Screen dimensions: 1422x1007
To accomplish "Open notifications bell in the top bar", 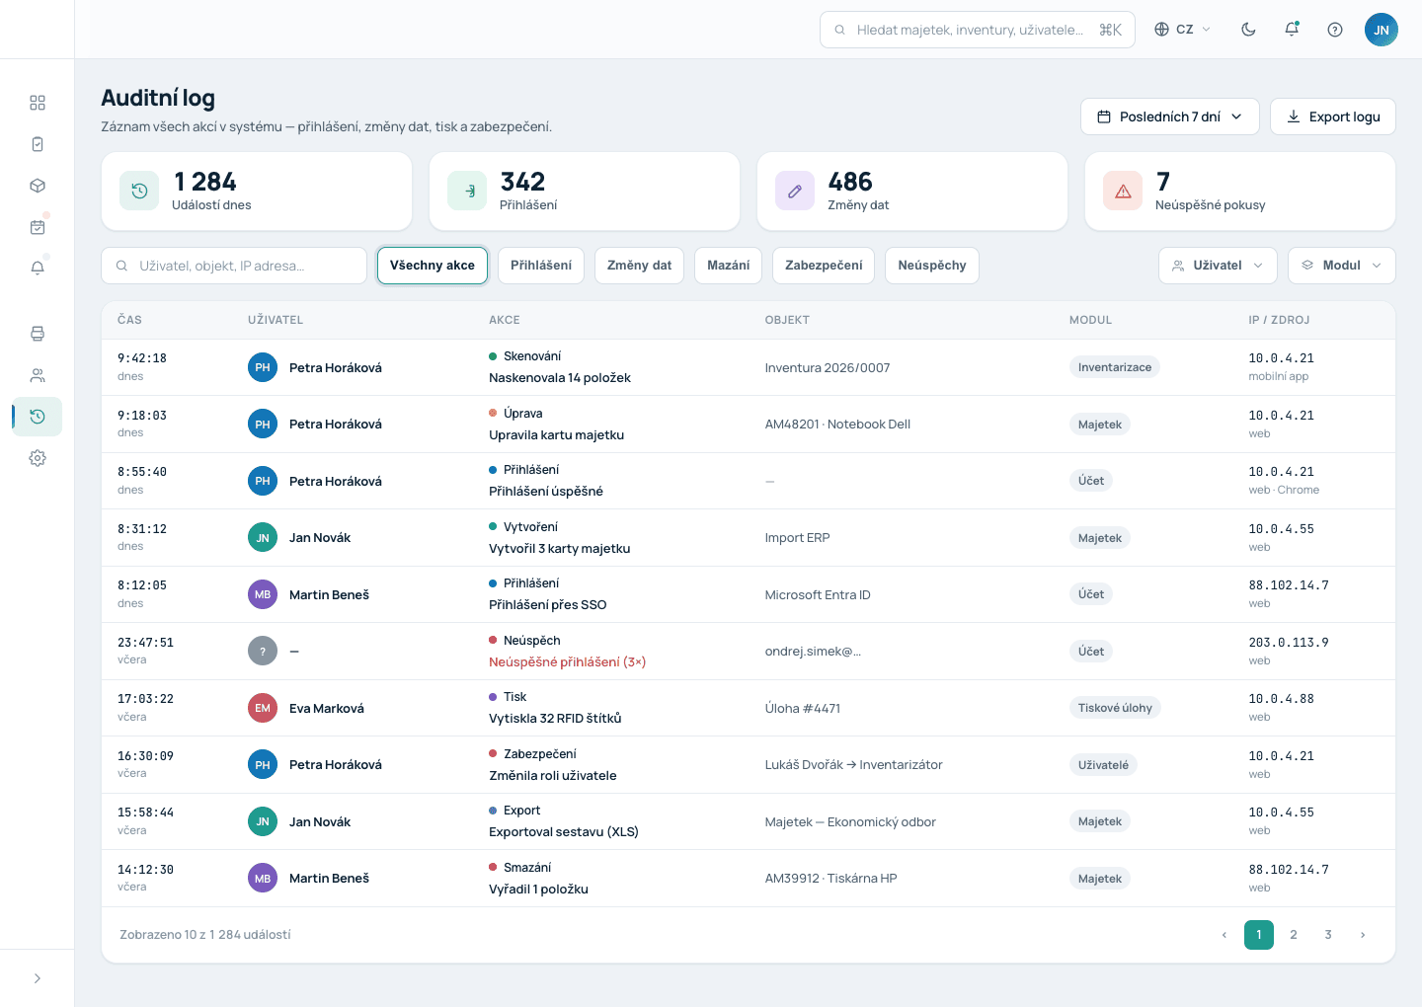I will (1292, 30).
